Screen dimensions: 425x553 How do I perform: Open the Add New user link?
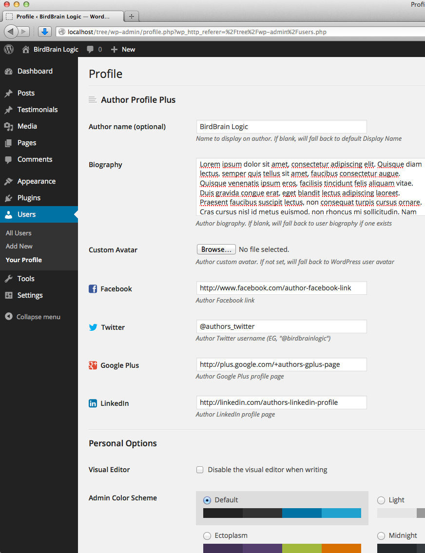tap(19, 246)
